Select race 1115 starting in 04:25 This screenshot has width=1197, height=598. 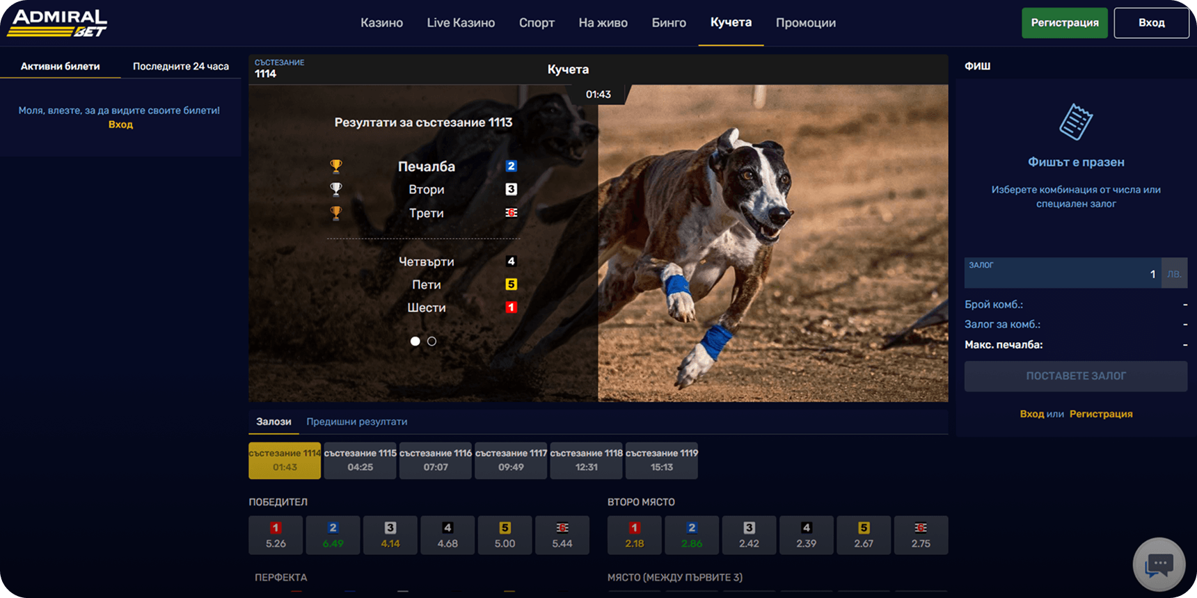[x=360, y=460]
